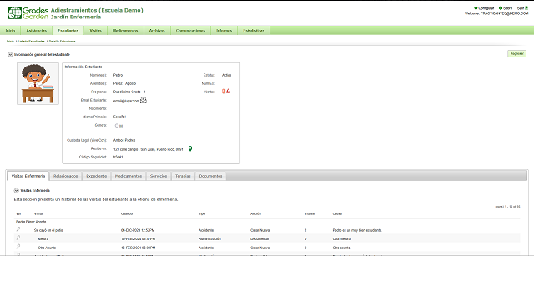
Task: Click the 'Ambos Padres' custody value
Action: click(124, 140)
